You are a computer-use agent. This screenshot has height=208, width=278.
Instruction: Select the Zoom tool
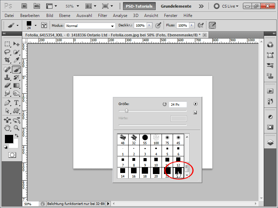(x=16, y=128)
